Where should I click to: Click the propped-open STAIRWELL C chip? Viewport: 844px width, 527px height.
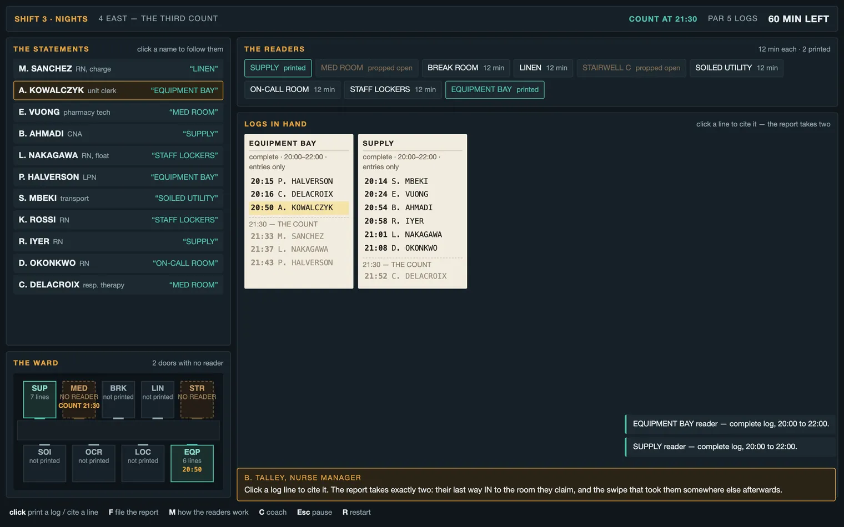coord(631,68)
